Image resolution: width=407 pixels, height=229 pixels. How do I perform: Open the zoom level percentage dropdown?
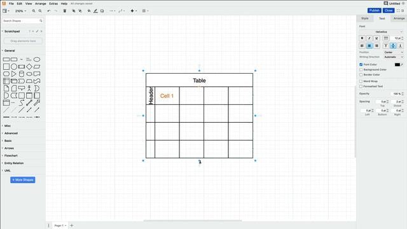[x=20, y=11]
